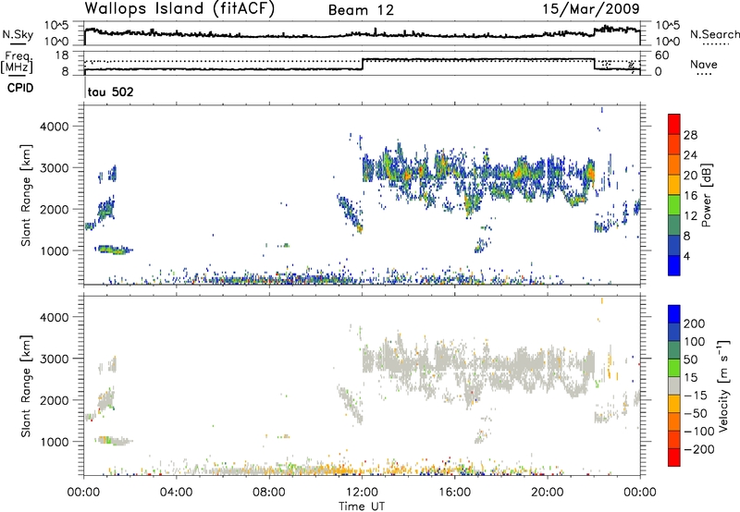Select the "Freq. [MHz]" axis label
Image resolution: width=740 pixels, height=512 pixels.
18,63
